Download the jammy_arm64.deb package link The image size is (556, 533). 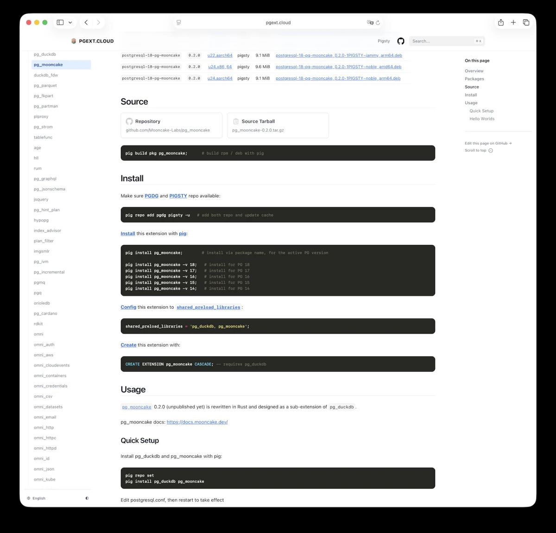pos(339,55)
